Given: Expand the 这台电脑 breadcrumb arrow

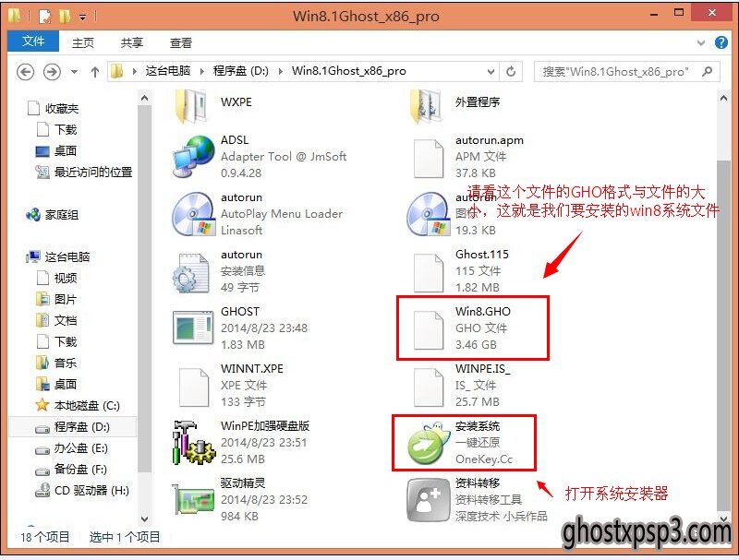Looking at the screenshot, I should coord(202,72).
